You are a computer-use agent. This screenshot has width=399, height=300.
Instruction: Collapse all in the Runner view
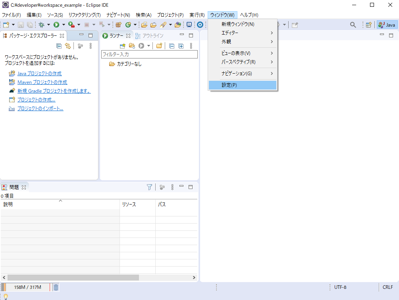click(x=172, y=46)
